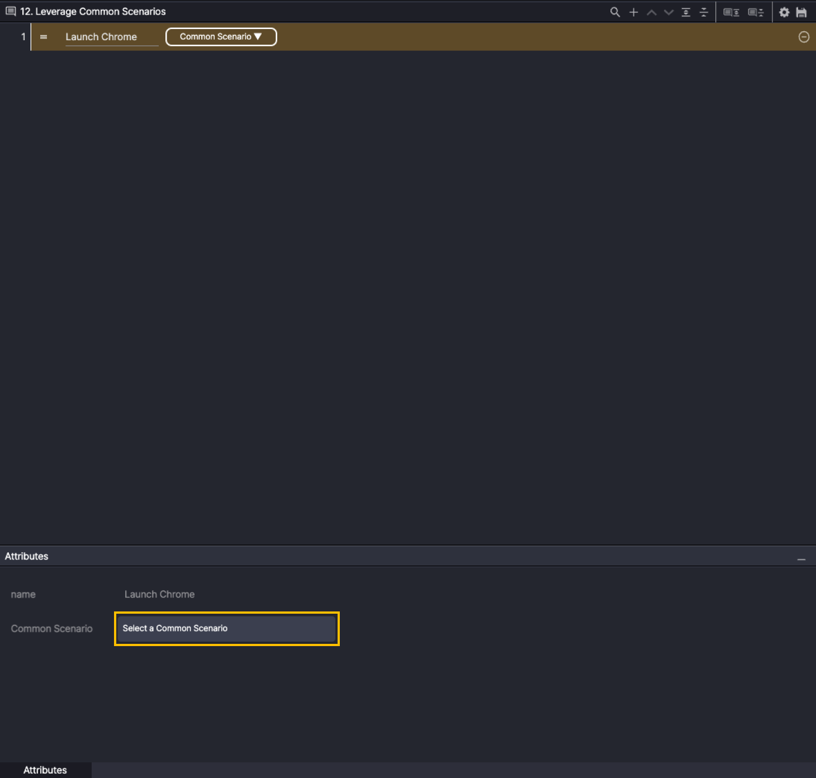Screen dimensions: 816x778
Task: Click the expand all steps icon
Action: tap(686, 12)
